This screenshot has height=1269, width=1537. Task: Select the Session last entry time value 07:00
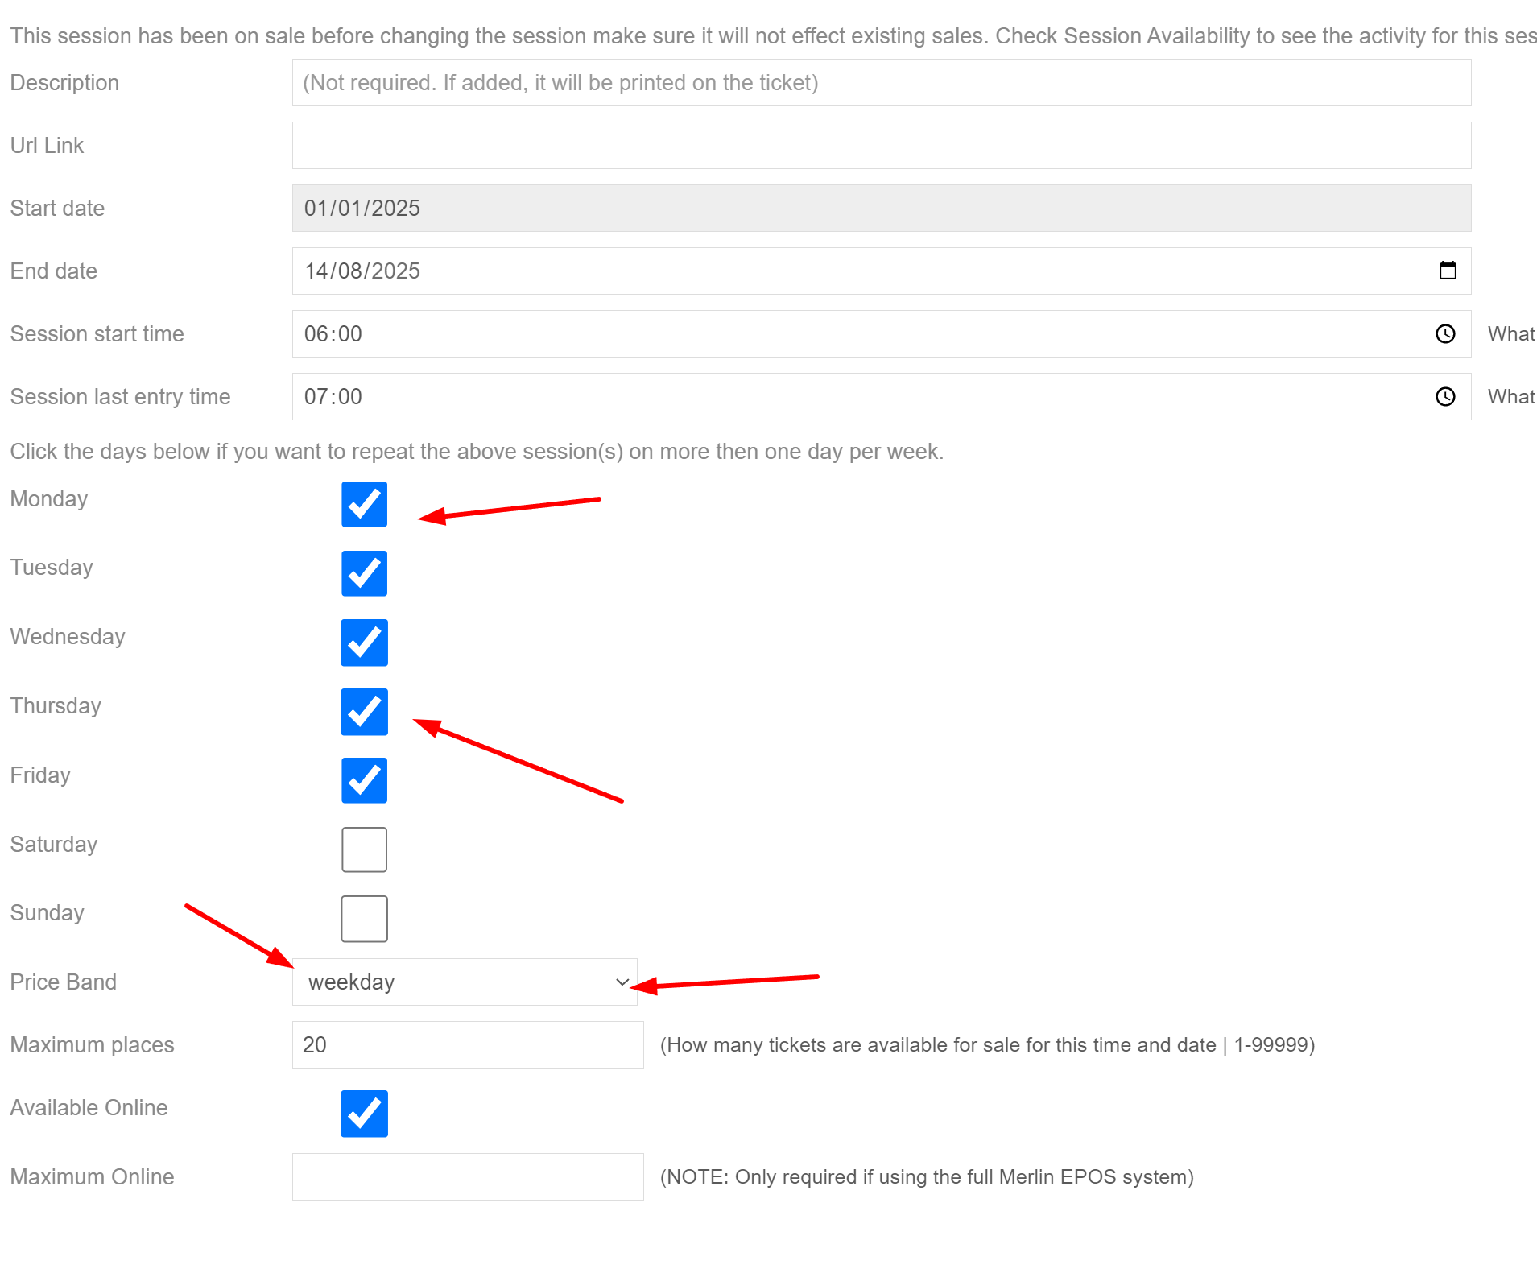[333, 396]
